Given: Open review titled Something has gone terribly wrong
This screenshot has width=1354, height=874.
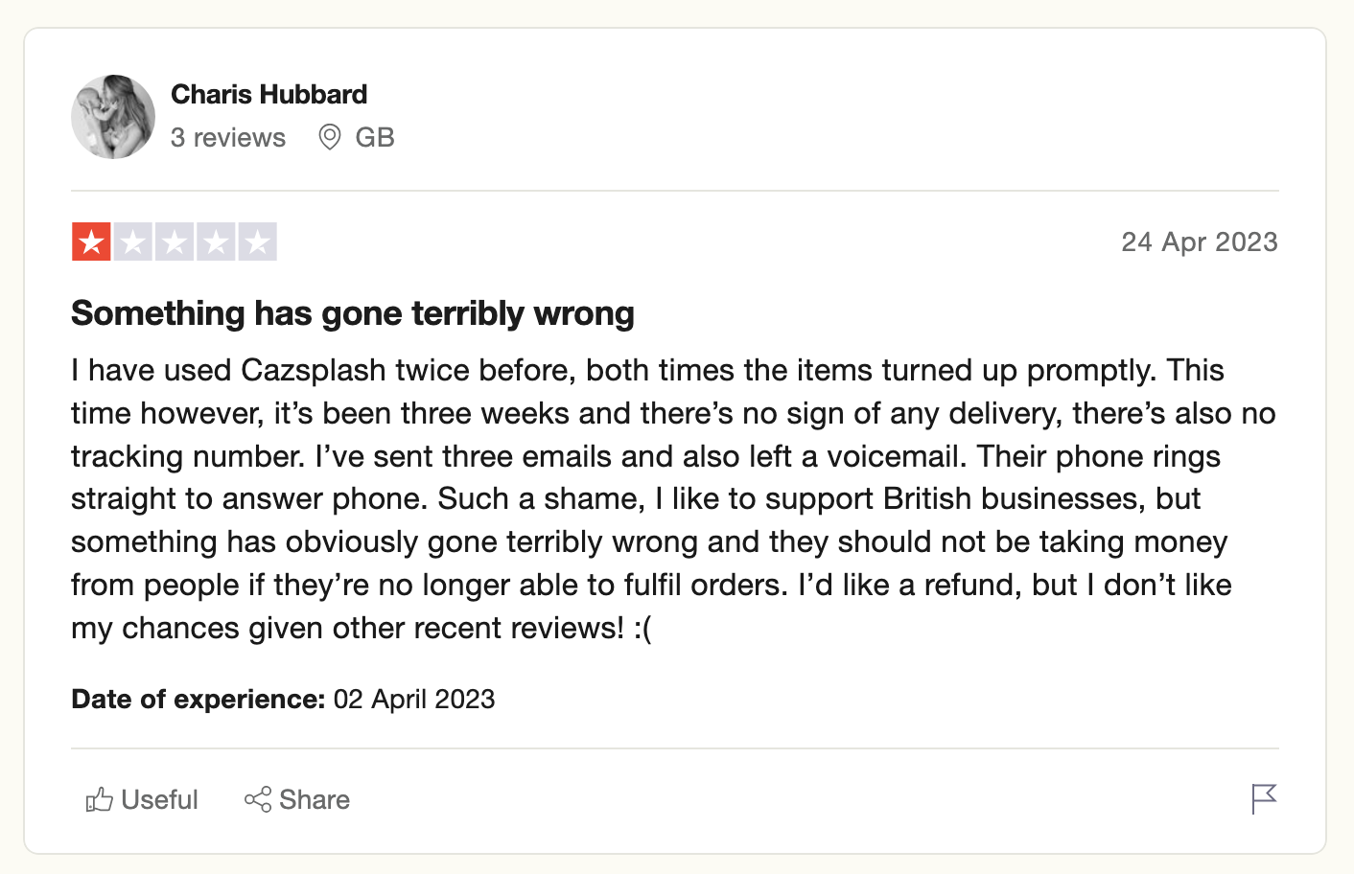Looking at the screenshot, I should click(x=353, y=313).
